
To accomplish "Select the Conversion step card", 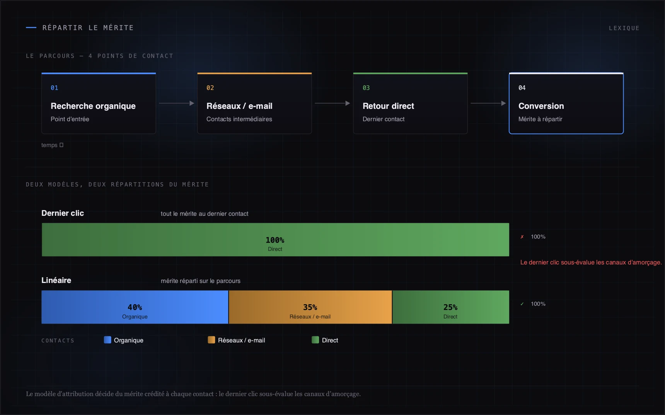I will (566, 103).
